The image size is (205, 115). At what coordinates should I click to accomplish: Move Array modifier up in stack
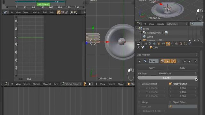(x=185, y=61)
